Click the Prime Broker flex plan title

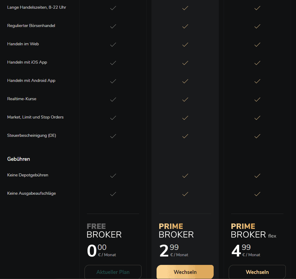tap(253, 230)
